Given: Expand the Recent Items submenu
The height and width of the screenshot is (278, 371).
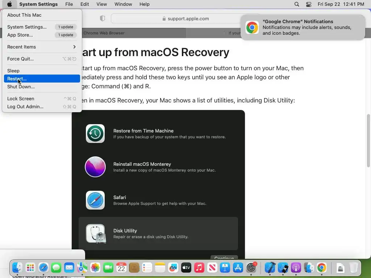Looking at the screenshot, I should click(x=42, y=47).
